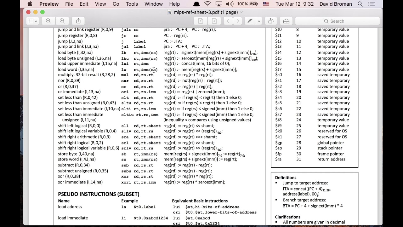Click the 'store word (I,43,na)' text
Image resolution: width=403 pixels, height=227 pixels.
coord(77,160)
